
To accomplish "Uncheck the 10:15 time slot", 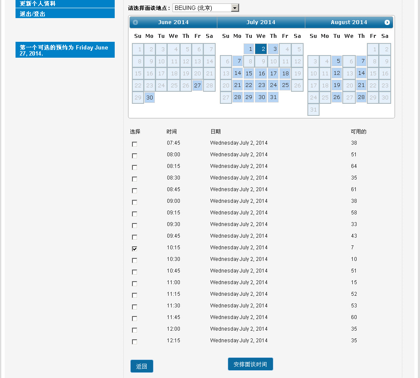I will [135, 249].
